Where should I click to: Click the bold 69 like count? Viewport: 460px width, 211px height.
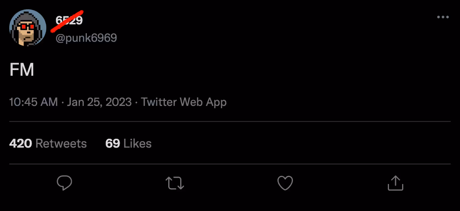click(x=112, y=144)
